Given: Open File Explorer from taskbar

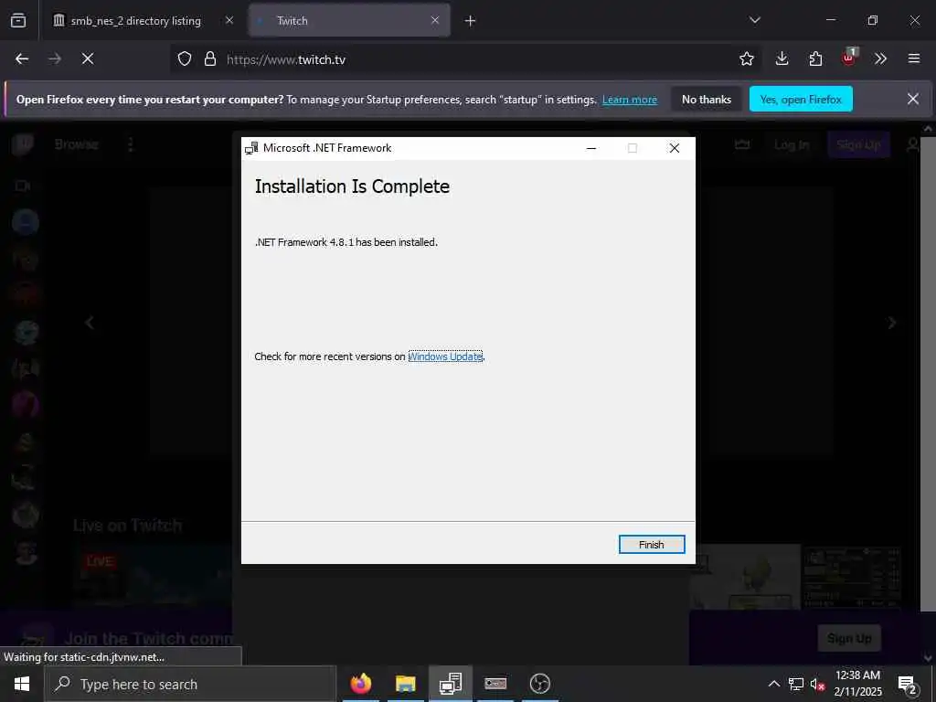Looking at the screenshot, I should [405, 684].
